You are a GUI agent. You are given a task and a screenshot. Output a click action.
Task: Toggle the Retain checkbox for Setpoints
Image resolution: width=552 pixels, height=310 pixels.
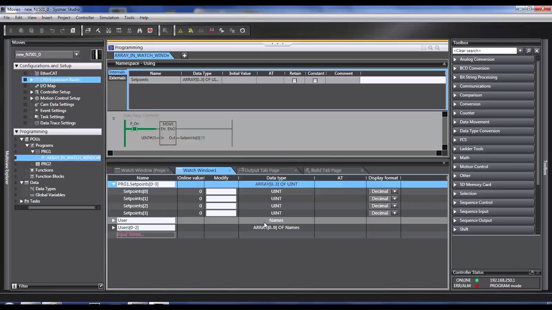point(295,81)
